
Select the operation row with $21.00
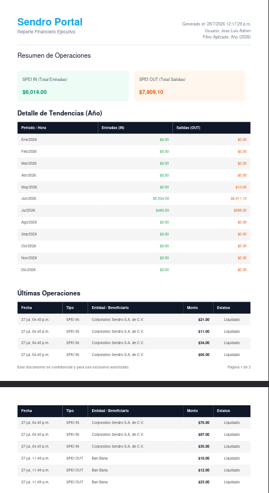point(134,320)
